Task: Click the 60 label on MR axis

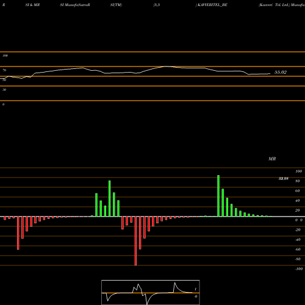Action: pos(298,191)
